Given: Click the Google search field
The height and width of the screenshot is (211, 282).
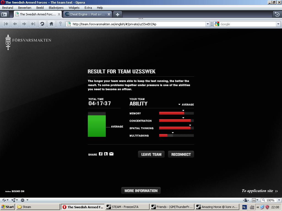Looking at the screenshot, I should tap(248, 24).
